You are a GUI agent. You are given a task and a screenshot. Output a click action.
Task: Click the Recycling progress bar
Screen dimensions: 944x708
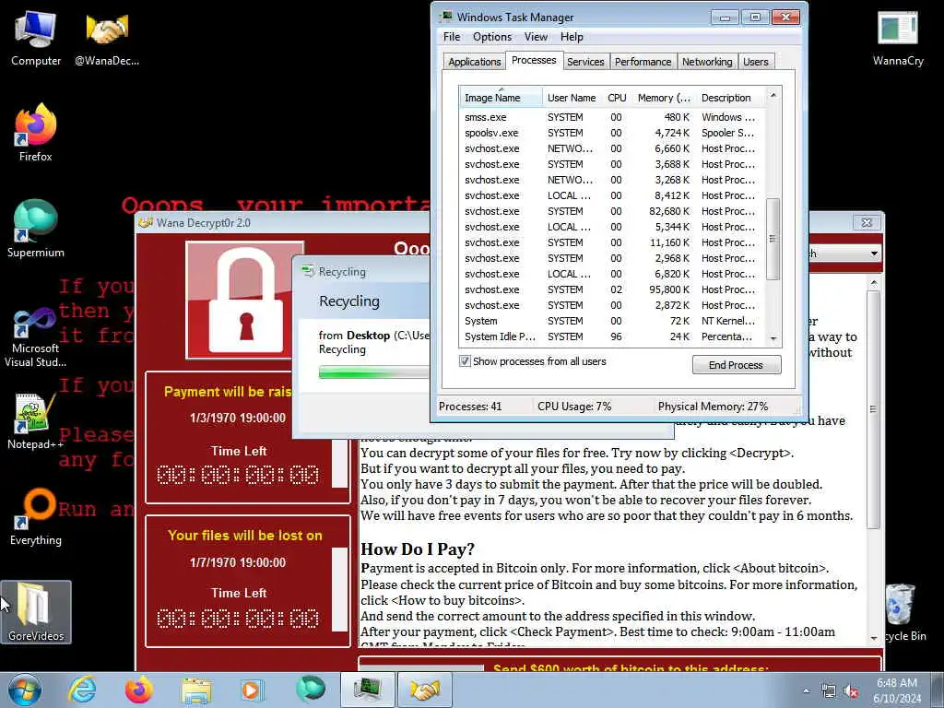click(373, 373)
